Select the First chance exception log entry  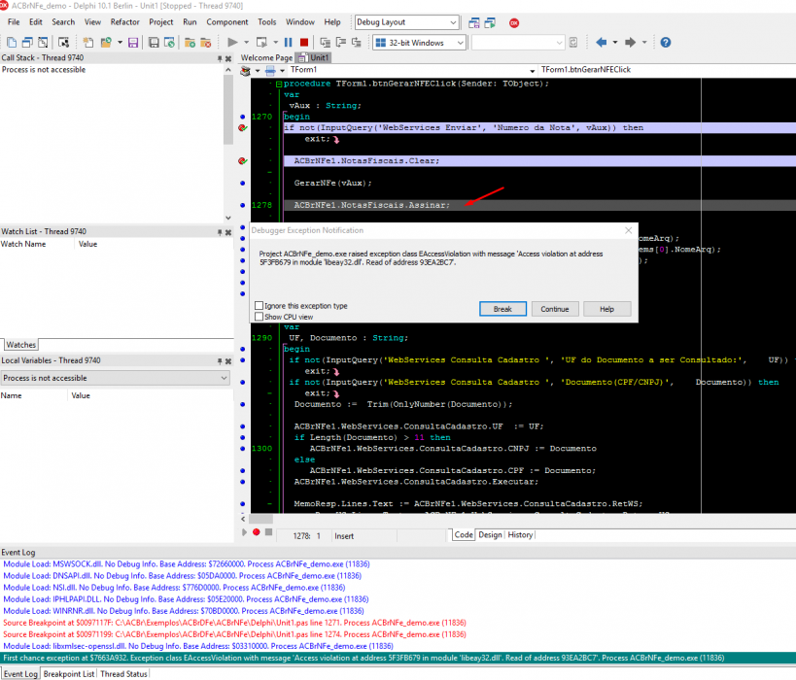pos(398,658)
